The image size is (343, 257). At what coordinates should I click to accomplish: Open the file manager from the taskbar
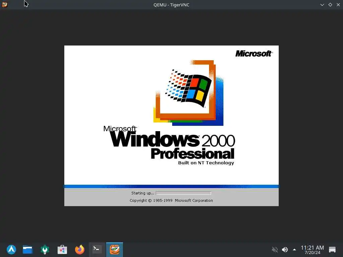point(27,249)
